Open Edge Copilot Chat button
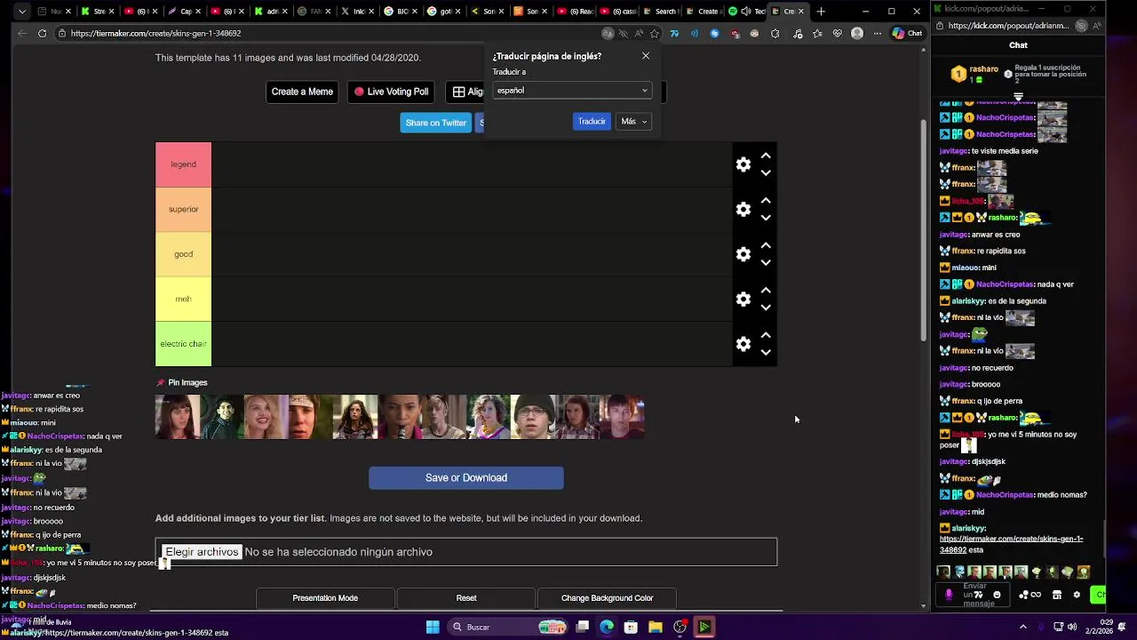This screenshot has height=640, width=1137. (907, 34)
